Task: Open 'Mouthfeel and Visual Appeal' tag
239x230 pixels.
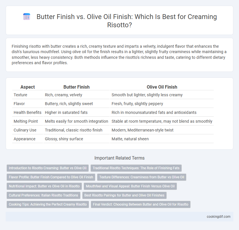Action: click(x=130, y=186)
